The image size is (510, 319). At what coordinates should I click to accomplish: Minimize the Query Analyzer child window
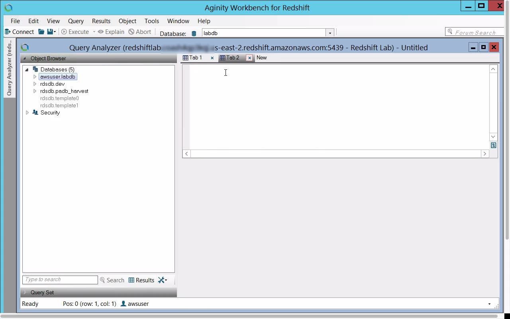click(x=473, y=47)
